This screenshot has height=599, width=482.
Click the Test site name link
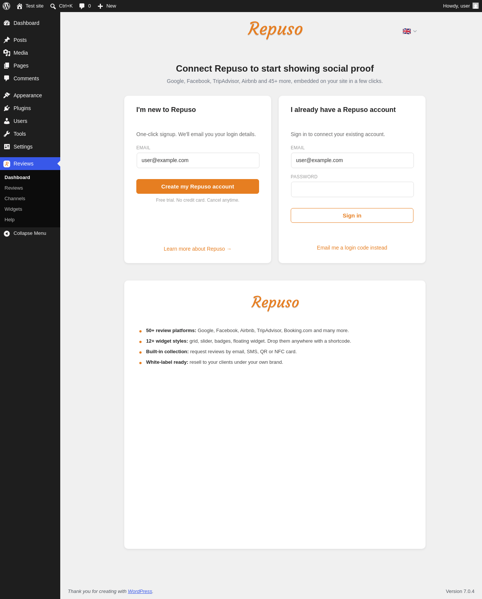point(35,6)
